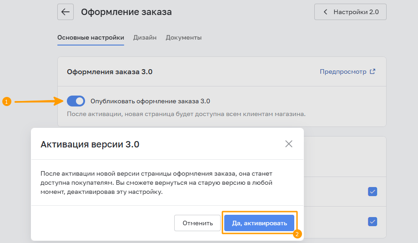Open the Предпросмотр link
418x243 pixels.
coord(347,71)
